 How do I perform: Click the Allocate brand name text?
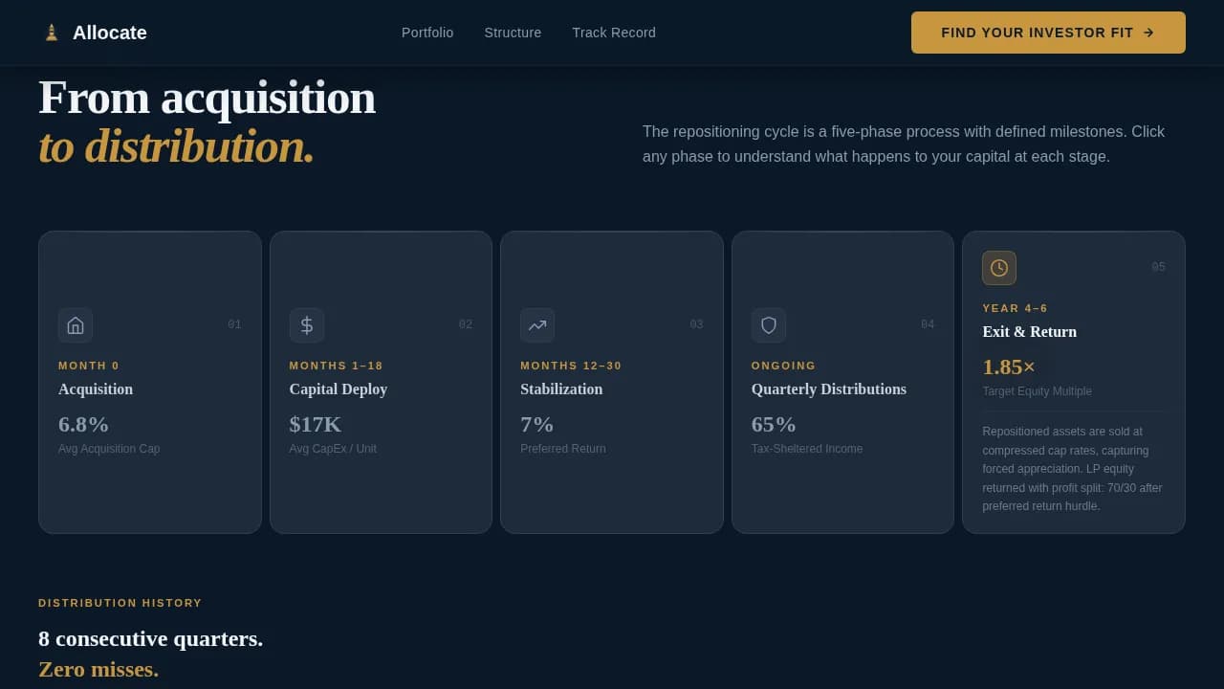click(x=110, y=32)
